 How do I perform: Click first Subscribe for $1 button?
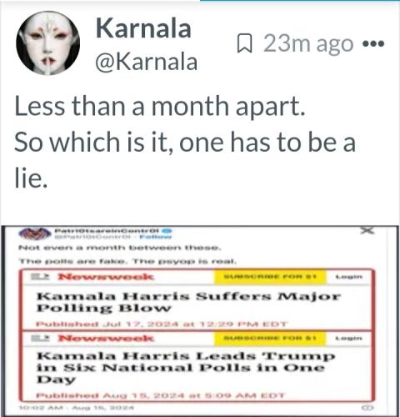[x=270, y=277]
